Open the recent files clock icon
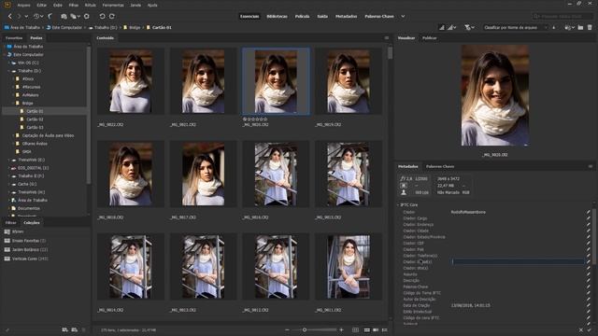 click(36, 17)
